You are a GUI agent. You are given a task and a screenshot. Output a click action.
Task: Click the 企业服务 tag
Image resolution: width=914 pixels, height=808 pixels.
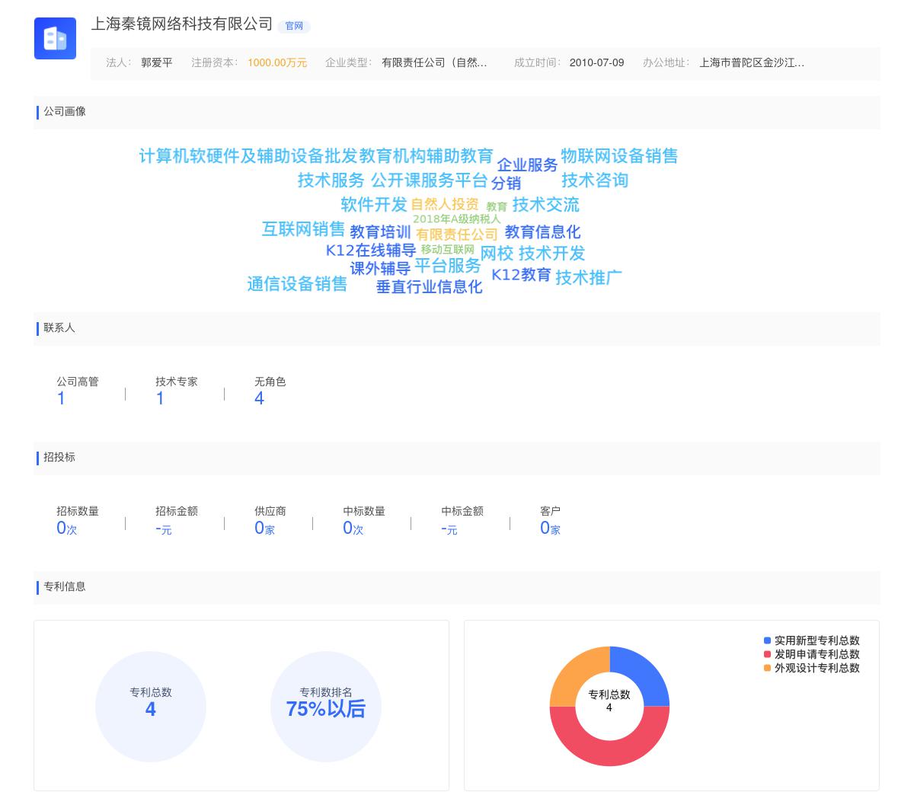tap(527, 165)
